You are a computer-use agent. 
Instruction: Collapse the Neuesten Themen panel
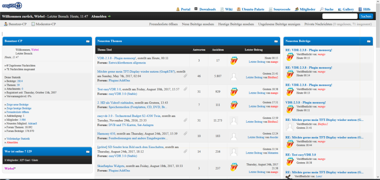[276, 41]
